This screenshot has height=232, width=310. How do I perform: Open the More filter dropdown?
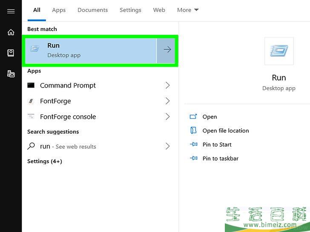(x=188, y=10)
